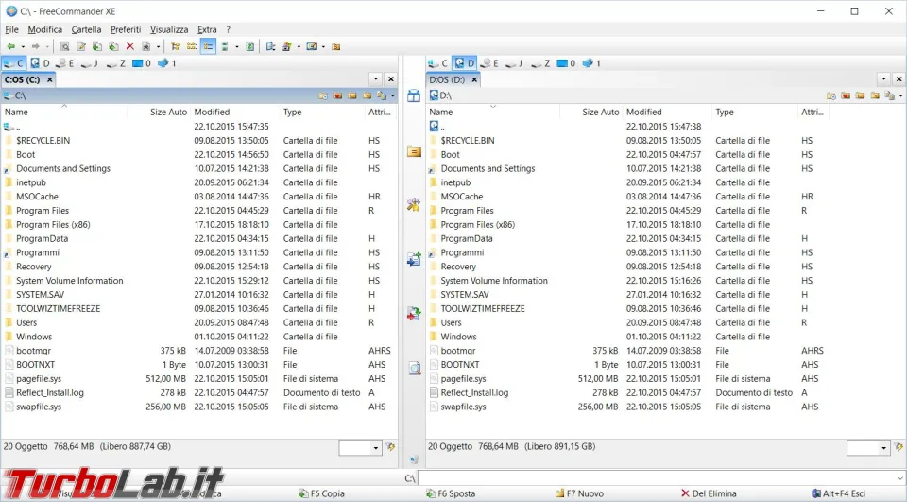Open the Visualizza menu

tap(169, 29)
